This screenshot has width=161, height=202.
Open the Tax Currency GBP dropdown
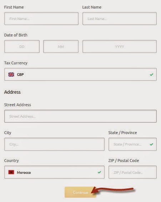pyautogui.click(x=81, y=74)
